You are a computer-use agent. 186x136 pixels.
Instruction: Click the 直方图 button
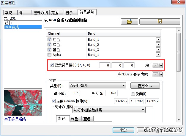coord(145,85)
